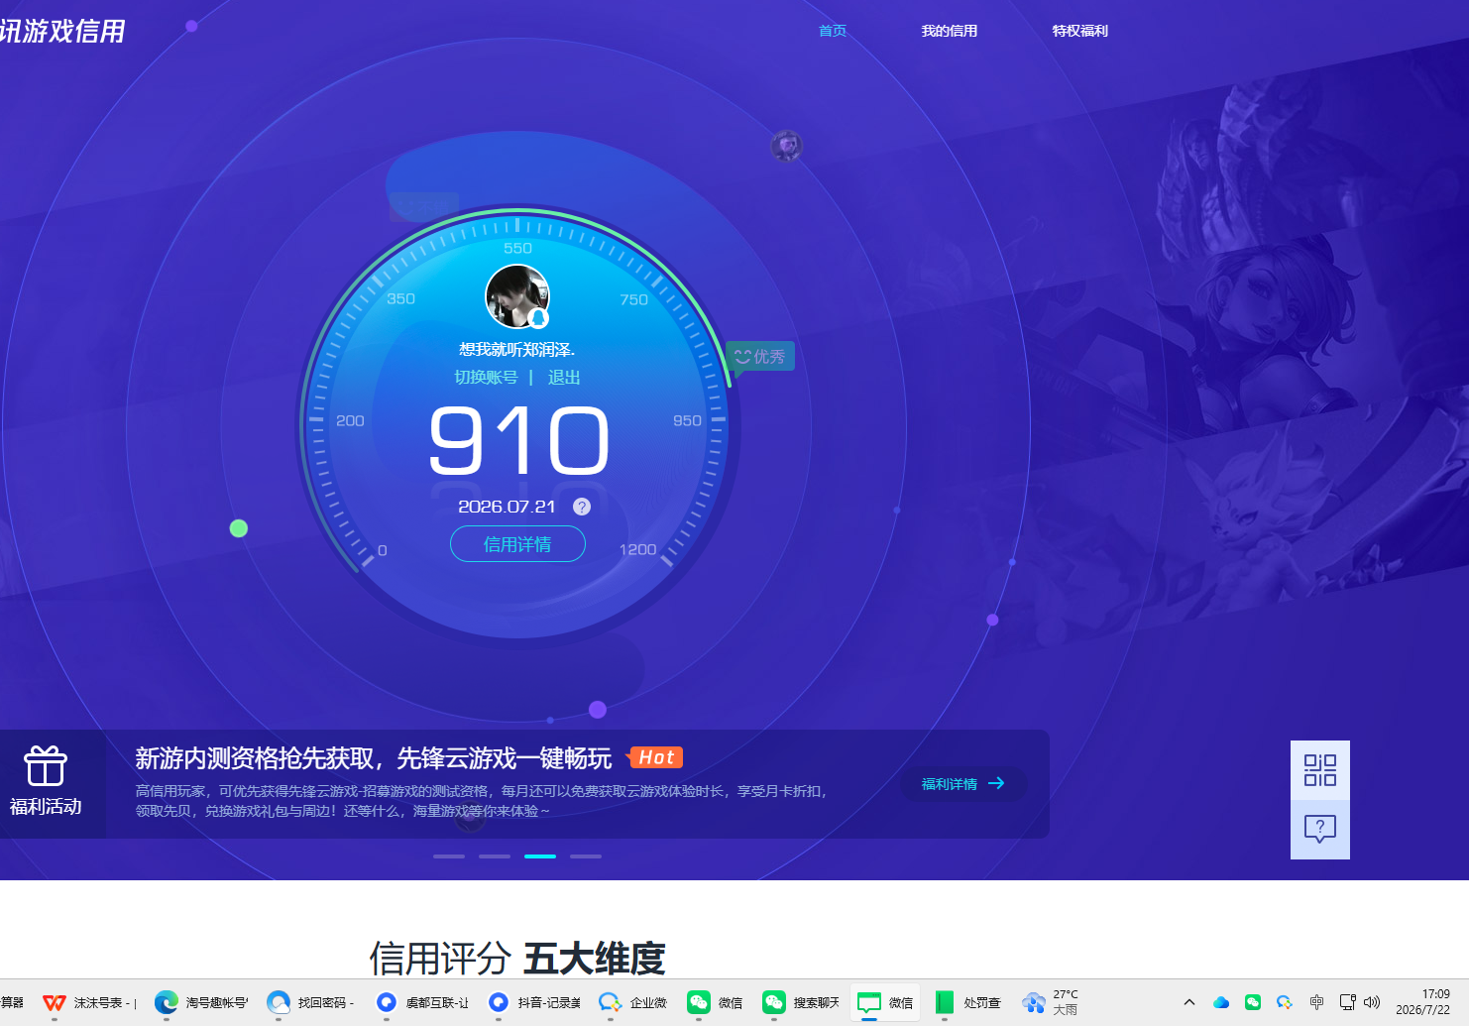
Task: Click the active third carousel indicator
Action: (x=540, y=856)
